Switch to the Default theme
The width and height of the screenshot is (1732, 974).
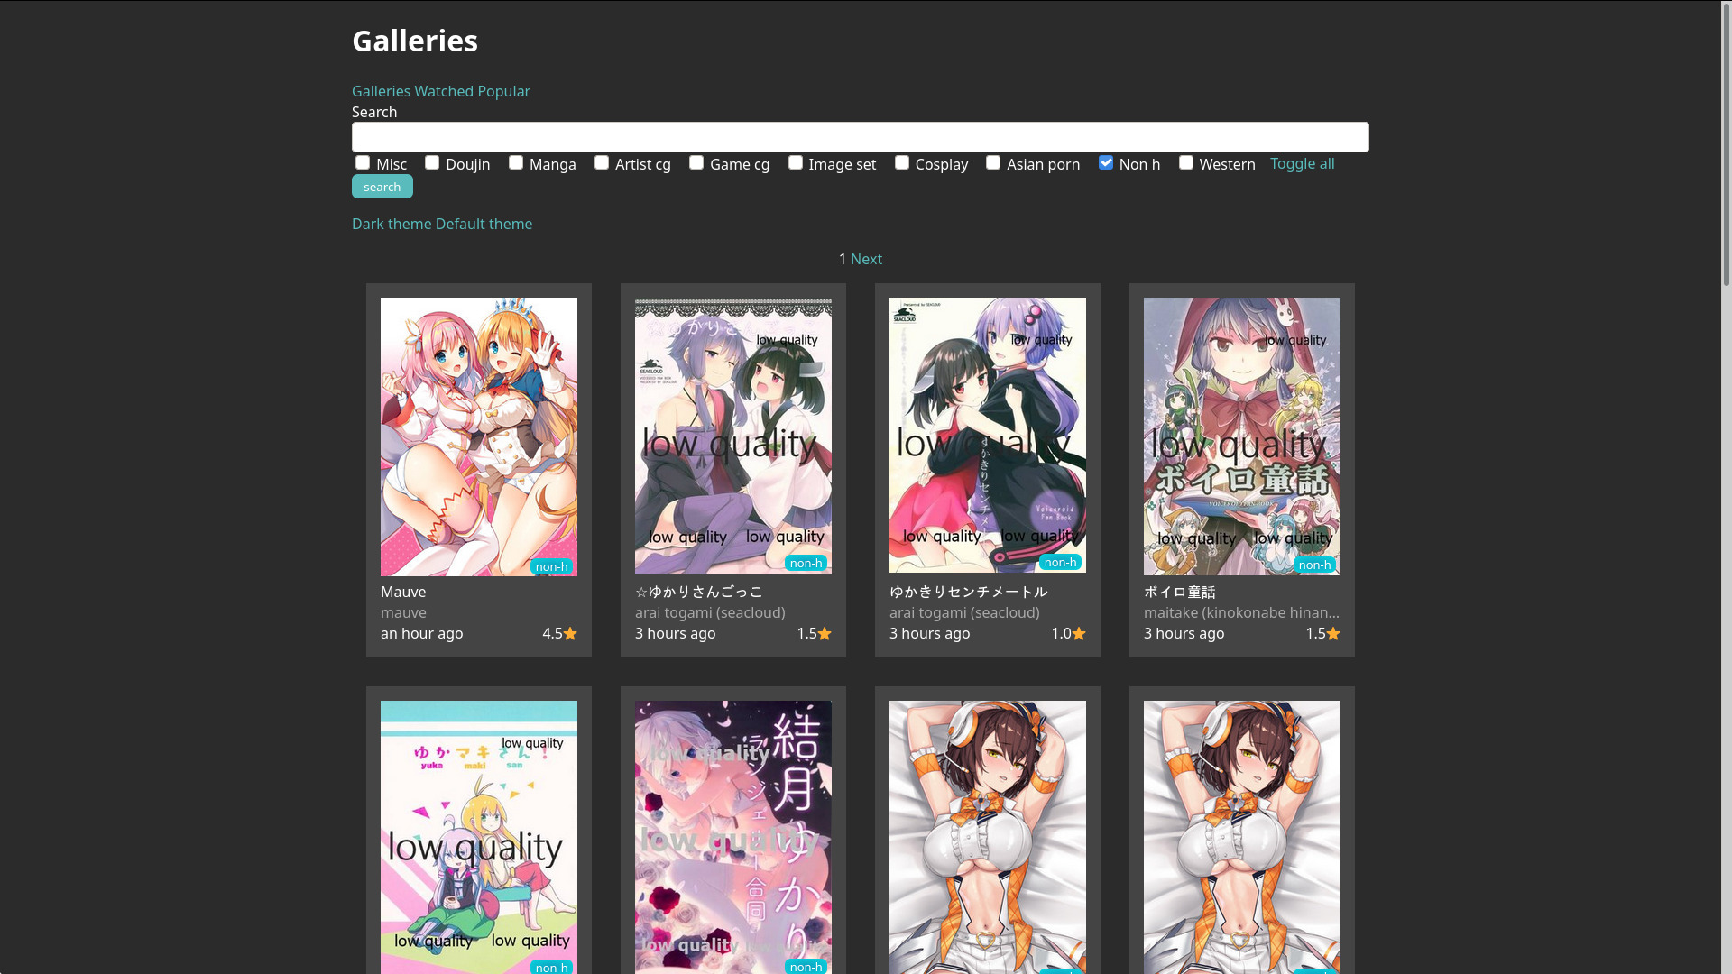tap(484, 224)
